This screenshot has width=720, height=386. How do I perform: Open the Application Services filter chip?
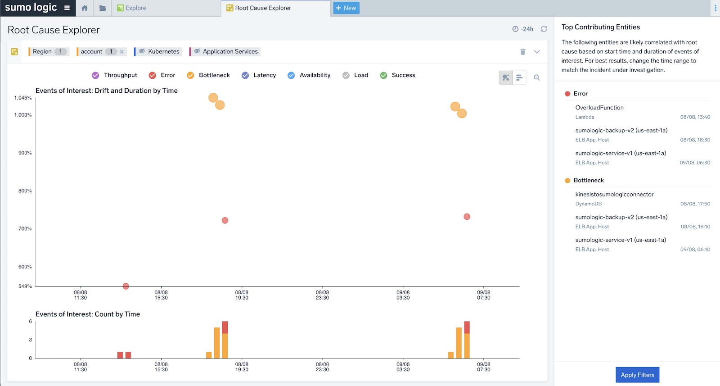coord(225,51)
